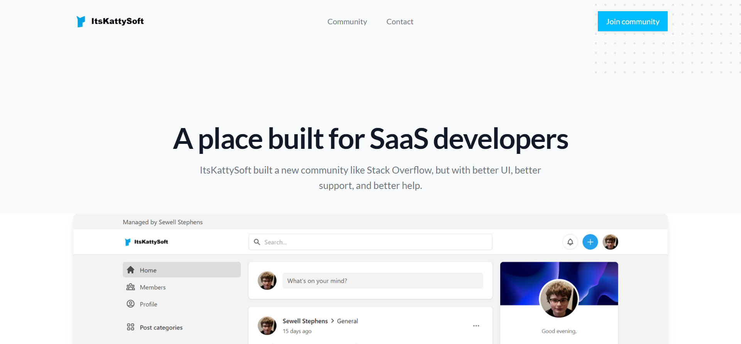Open the post three-dots options menu
This screenshot has width=741, height=344.
(x=476, y=326)
